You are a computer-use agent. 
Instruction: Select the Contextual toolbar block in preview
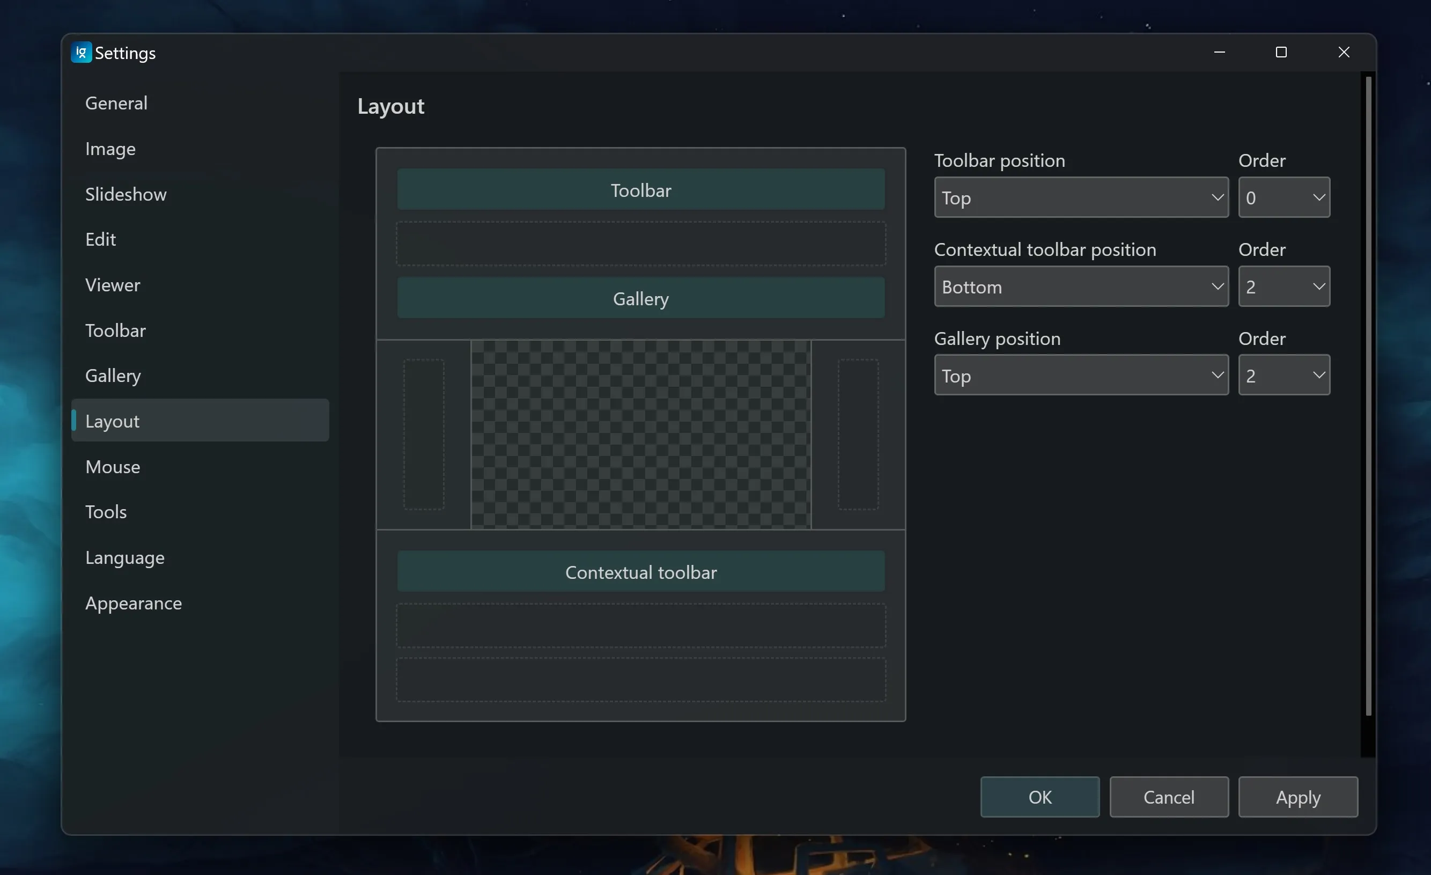coord(640,572)
